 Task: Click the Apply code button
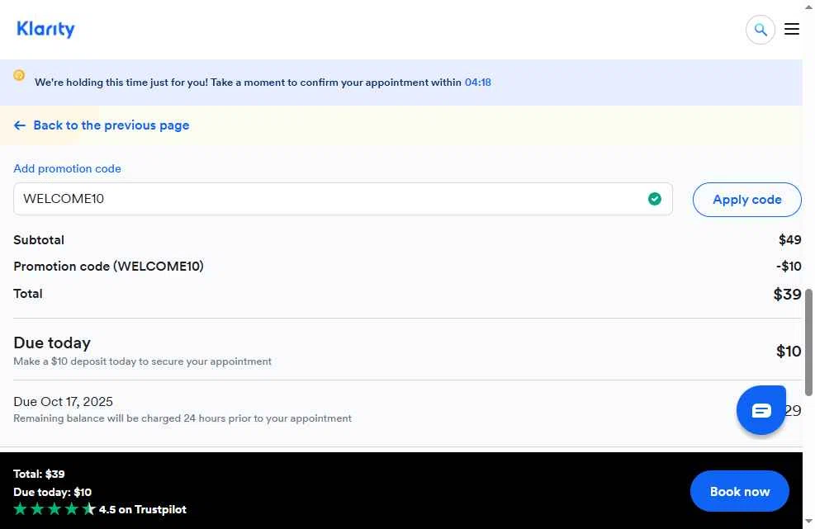point(746,200)
